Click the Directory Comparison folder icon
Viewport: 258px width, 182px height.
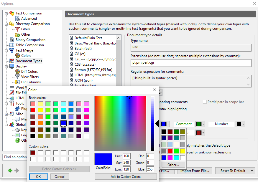[x=12, y=24]
